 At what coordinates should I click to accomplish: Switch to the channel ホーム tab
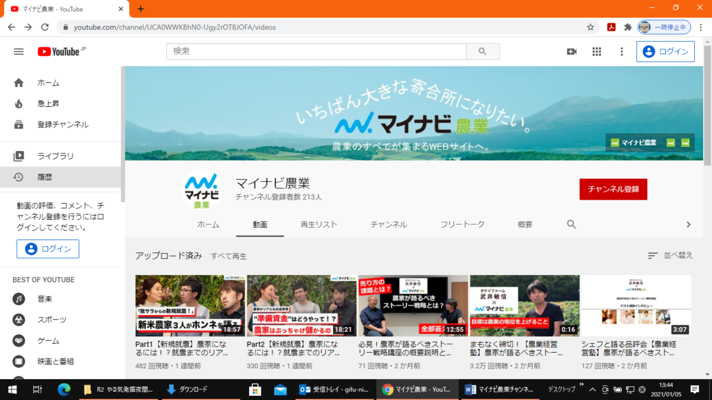[208, 225]
